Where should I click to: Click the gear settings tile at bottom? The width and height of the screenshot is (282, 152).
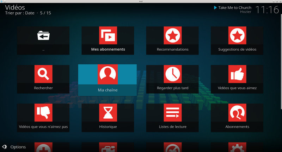[x=237, y=147]
